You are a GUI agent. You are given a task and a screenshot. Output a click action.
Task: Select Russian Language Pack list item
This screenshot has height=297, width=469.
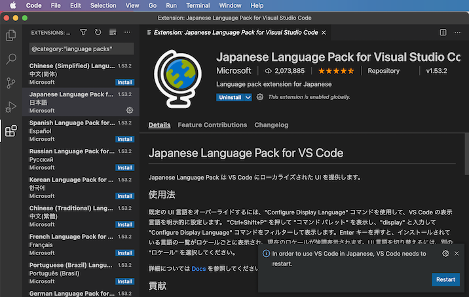point(81,159)
